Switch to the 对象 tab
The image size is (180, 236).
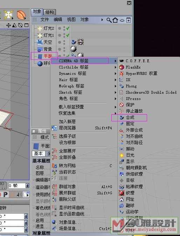(x=37, y=12)
